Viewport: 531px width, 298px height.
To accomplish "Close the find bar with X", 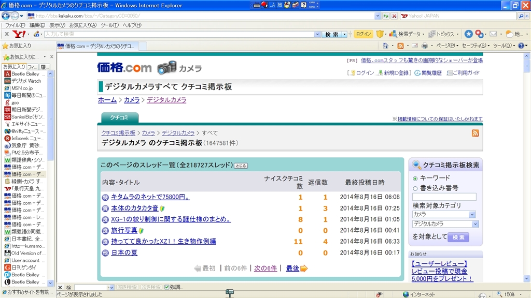I will [60, 288].
